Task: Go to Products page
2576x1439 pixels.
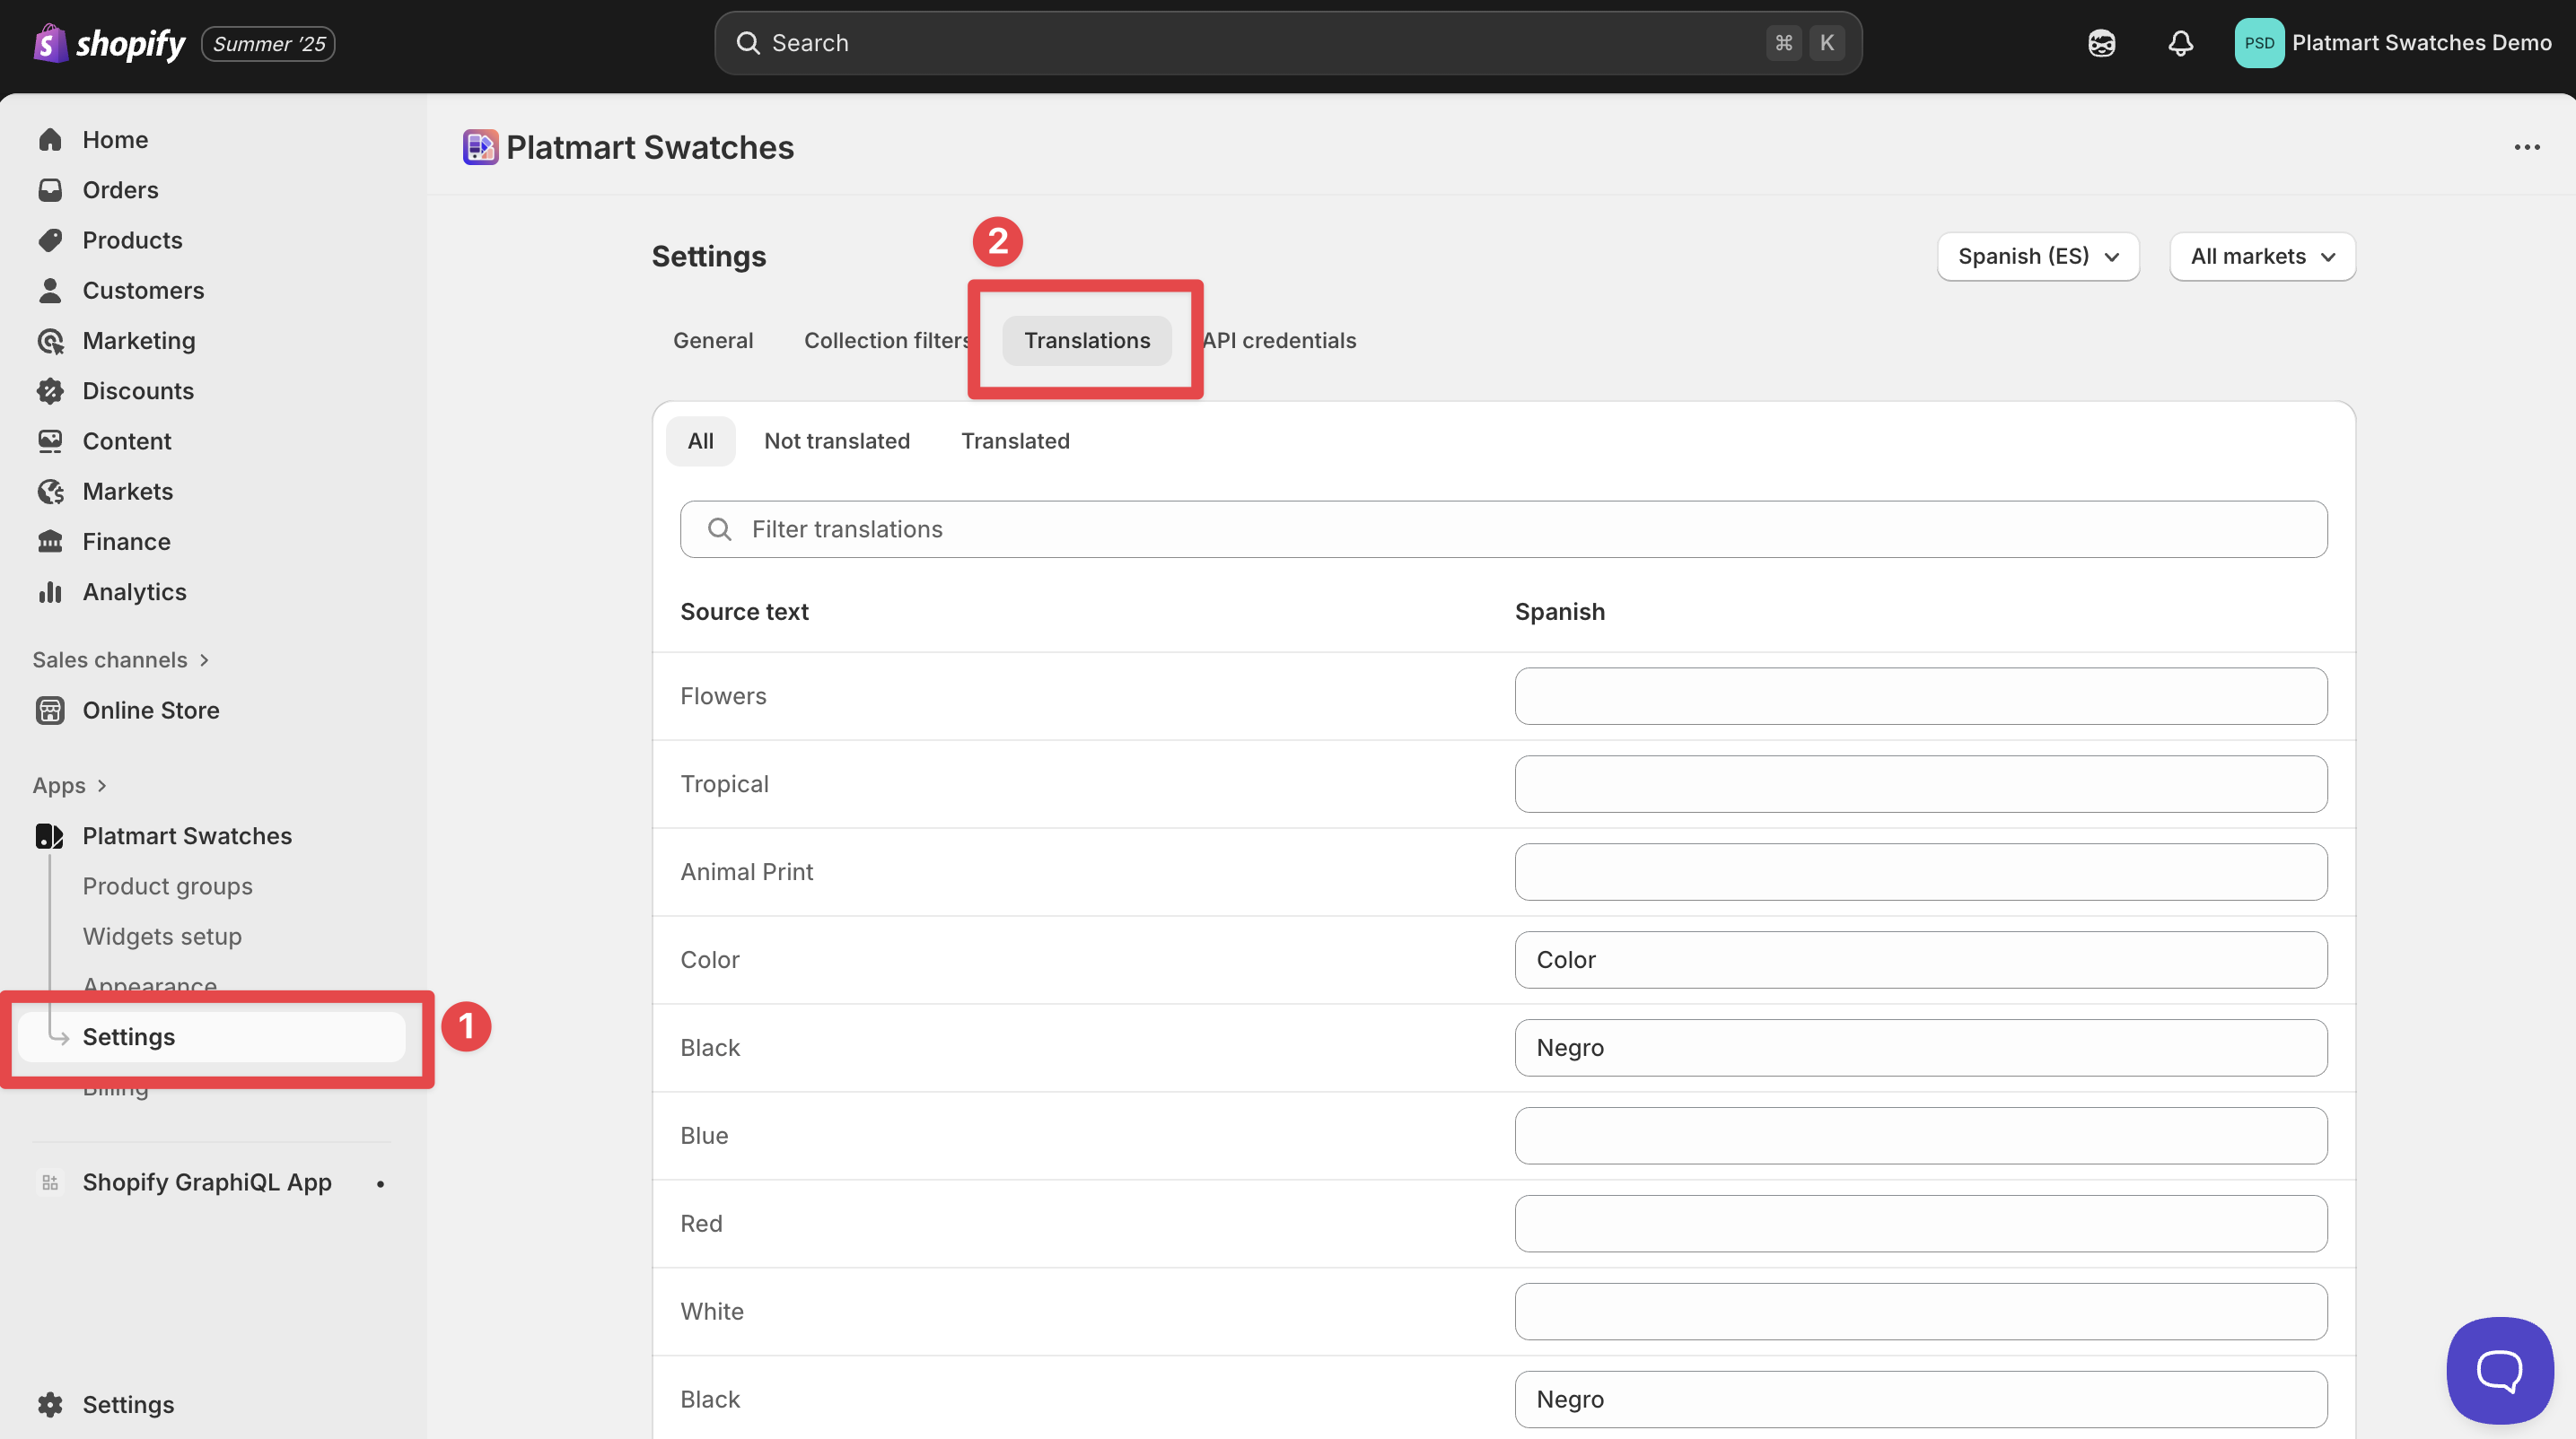Action: pos(132,240)
